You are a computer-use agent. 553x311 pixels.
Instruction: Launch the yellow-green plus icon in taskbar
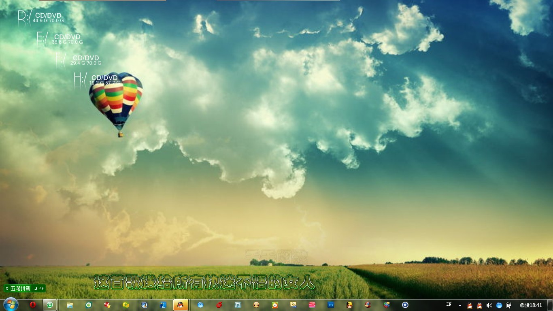[x=126, y=305]
